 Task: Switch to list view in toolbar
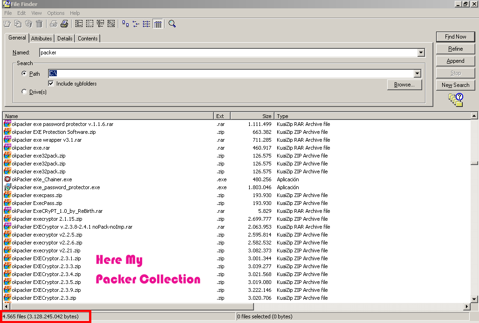tap(146, 24)
